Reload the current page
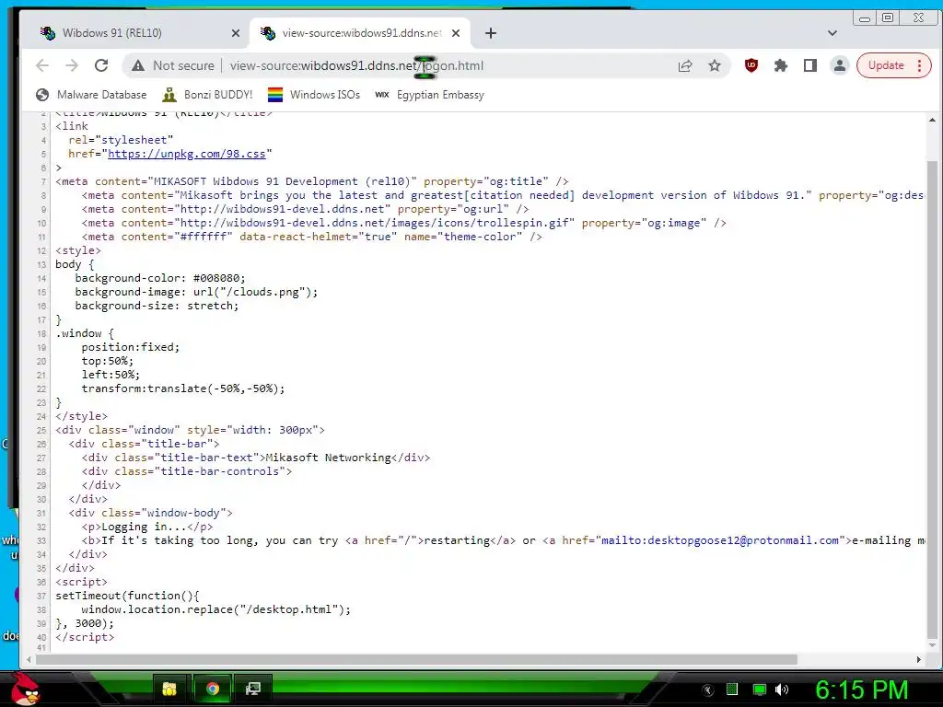The image size is (943, 707). (101, 65)
